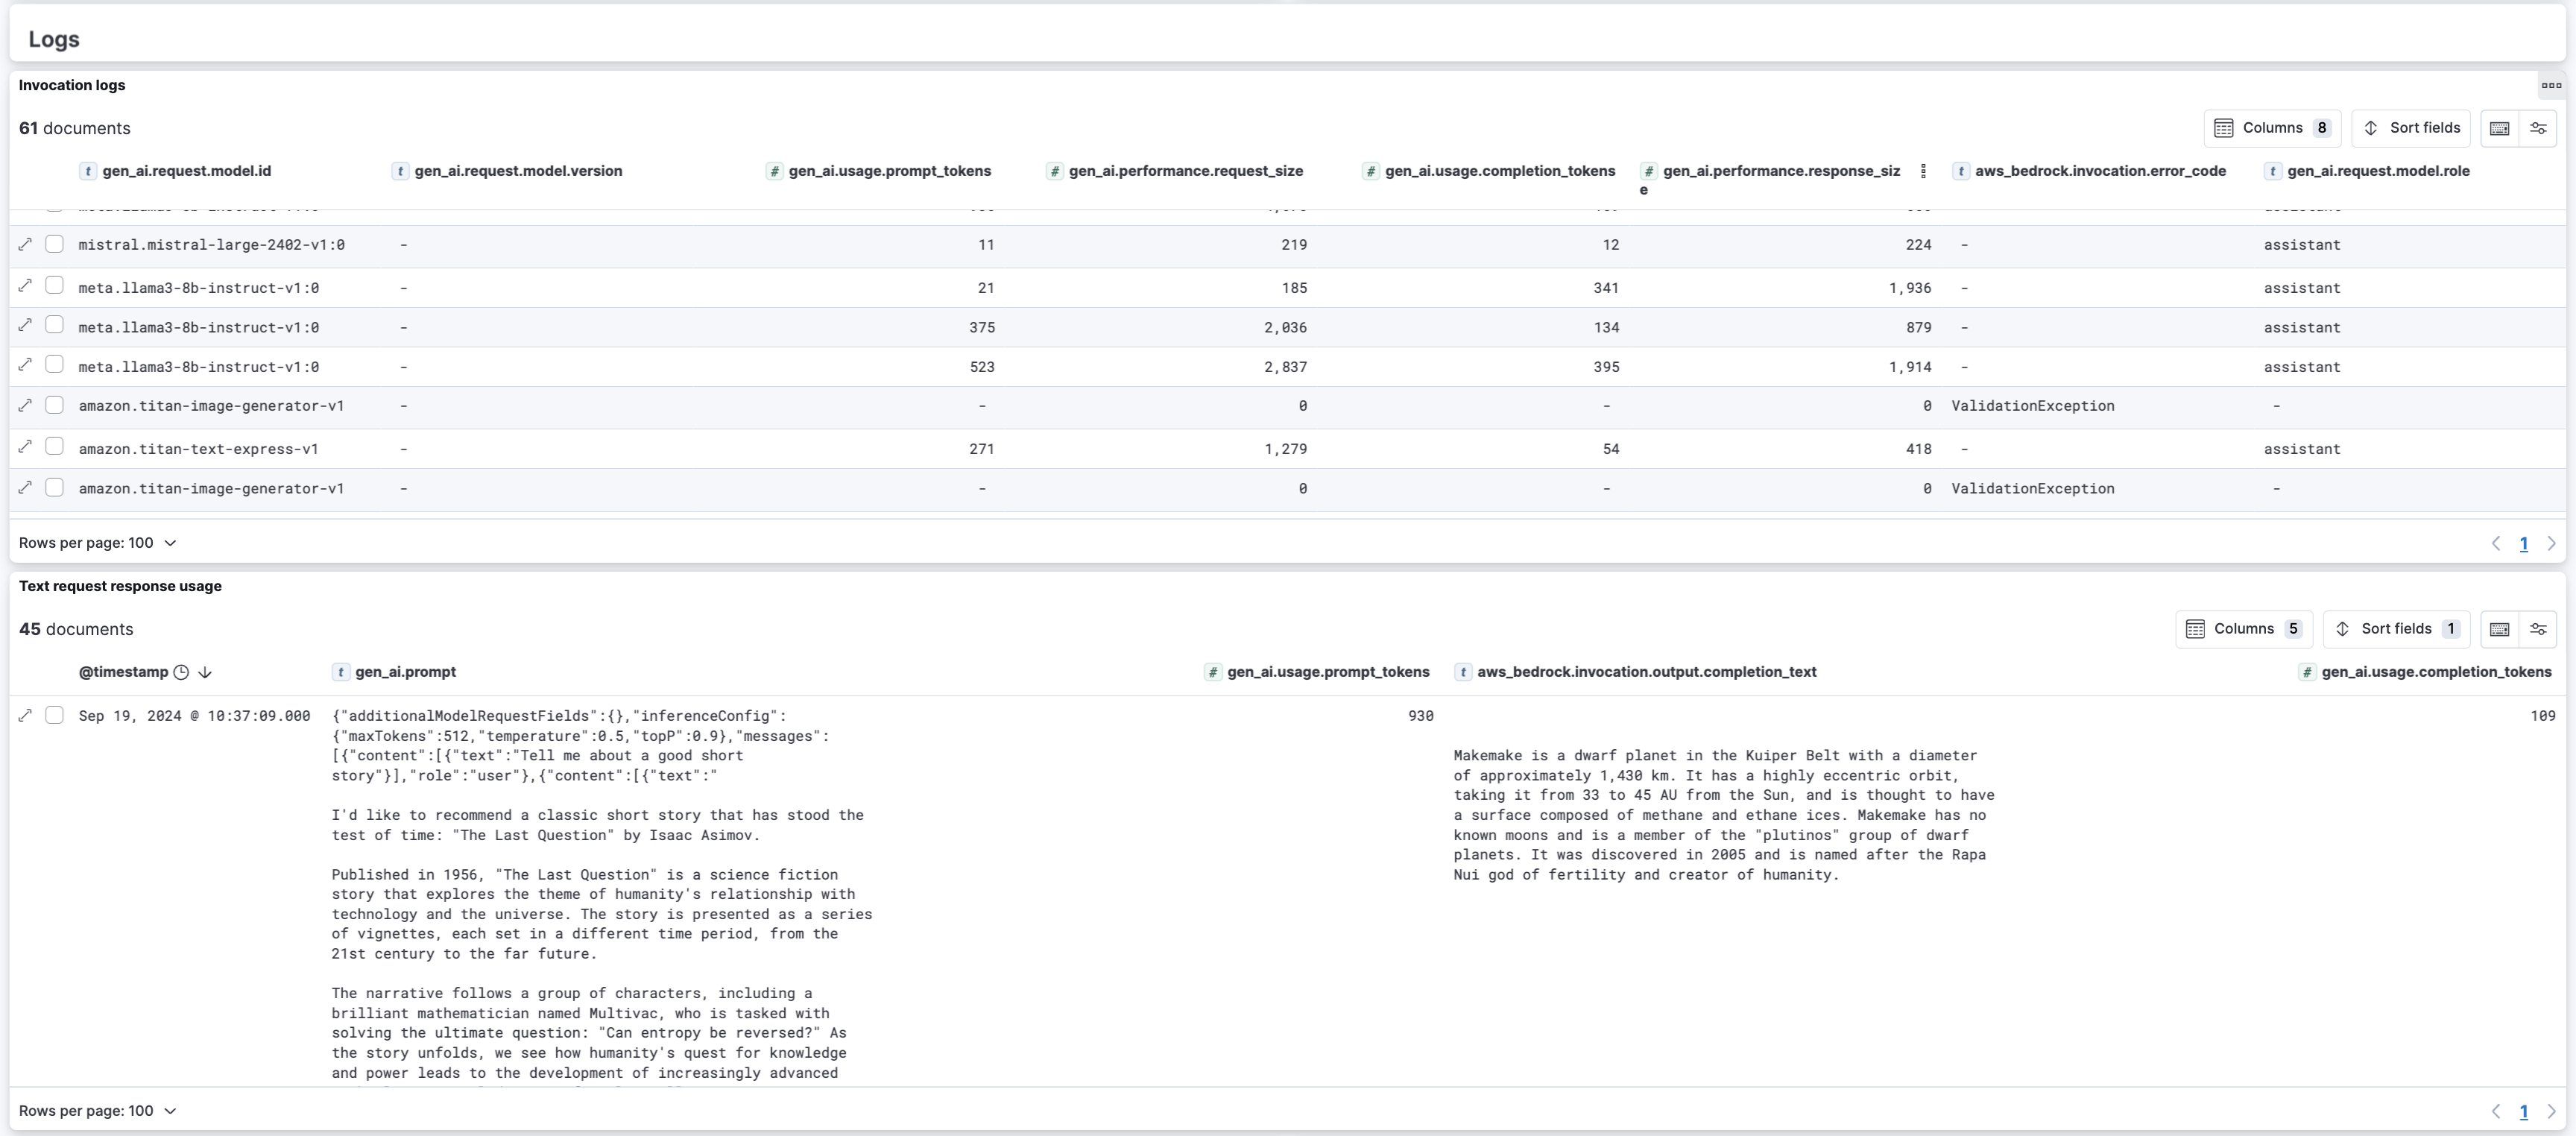Tick the Sep 19 10:37:09 row checkbox

[55, 715]
